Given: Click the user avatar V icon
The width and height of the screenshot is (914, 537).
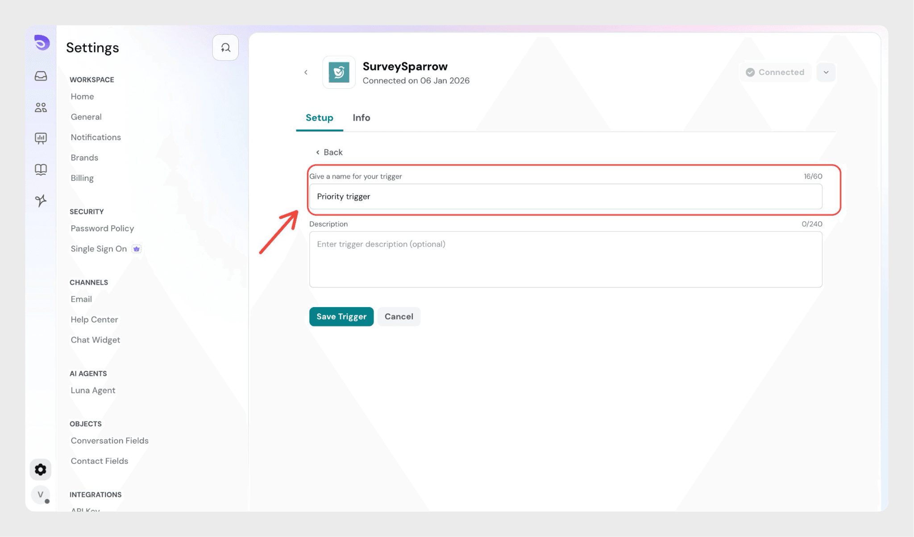Looking at the screenshot, I should coord(41,495).
